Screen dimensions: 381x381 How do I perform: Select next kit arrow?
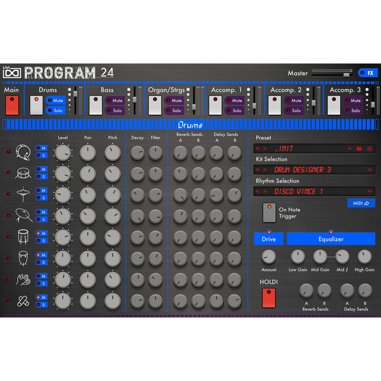(264, 170)
